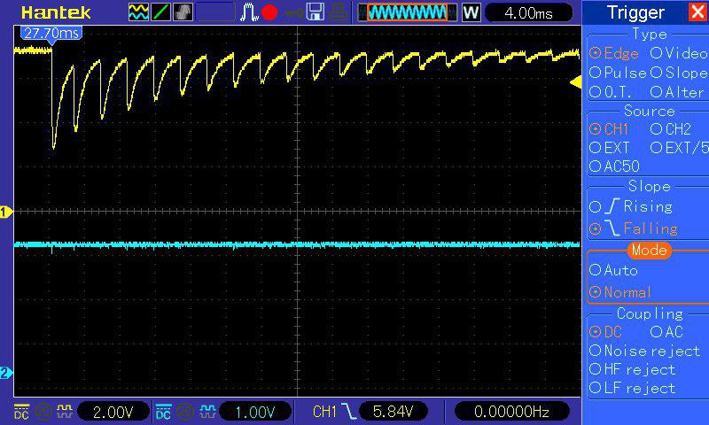
Task: Select Edge trigger type
Action: pyautogui.click(x=613, y=53)
